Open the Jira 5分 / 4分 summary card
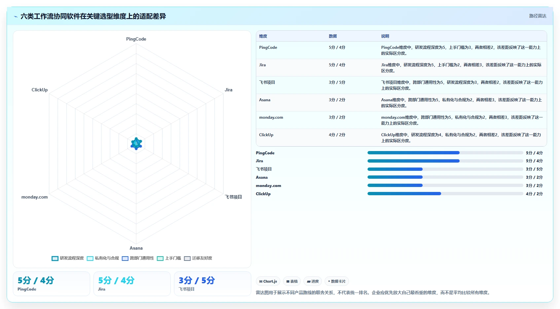The width and height of the screenshot is (560, 309). (132, 284)
